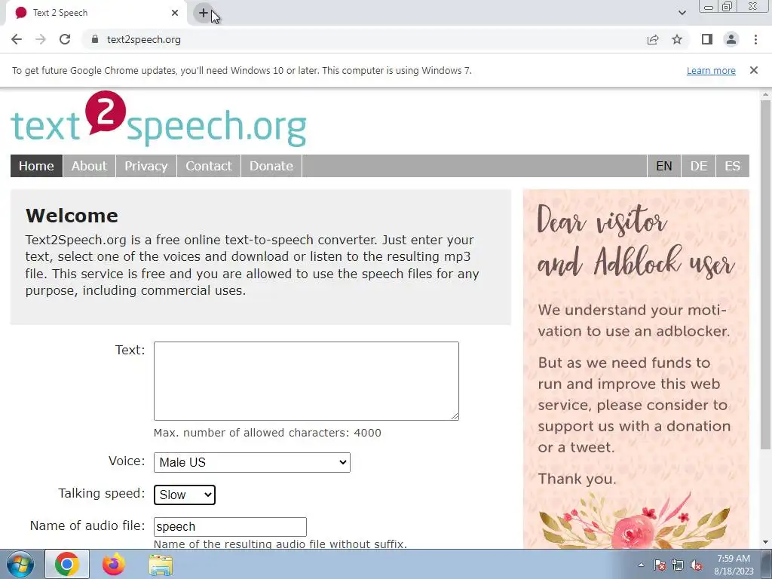Open the Chrome three-dot menu
Viewport: 772px width, 579px height.
click(x=755, y=39)
